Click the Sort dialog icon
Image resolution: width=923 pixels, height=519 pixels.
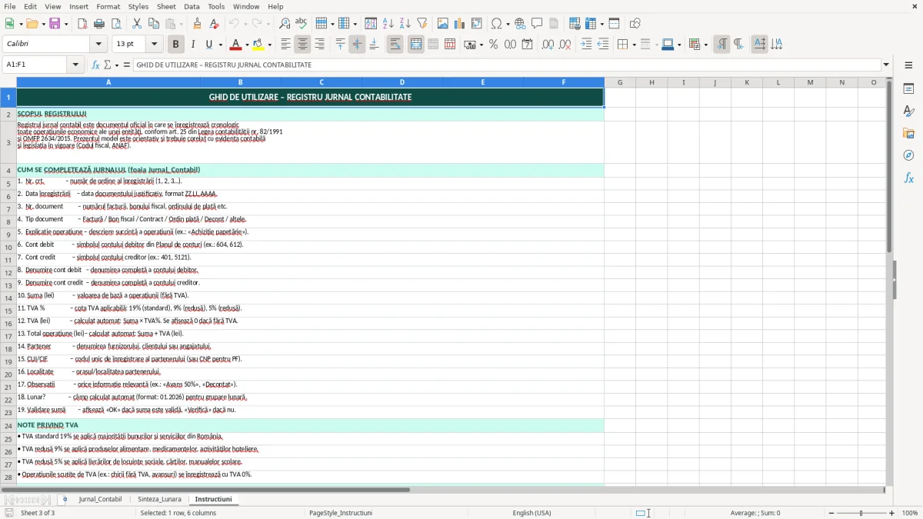[371, 24]
